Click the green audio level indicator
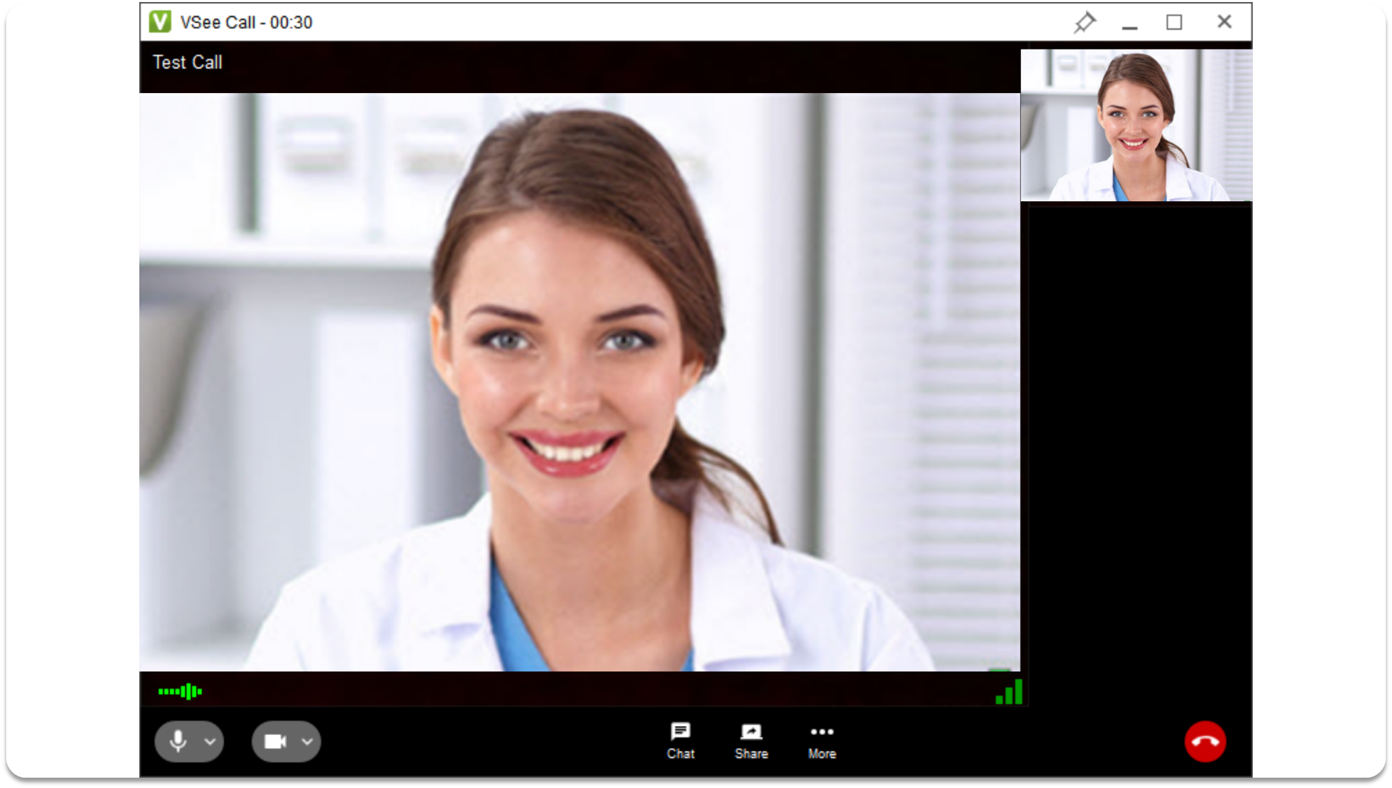Screen dimensions: 1392x788 pyautogui.click(x=180, y=691)
